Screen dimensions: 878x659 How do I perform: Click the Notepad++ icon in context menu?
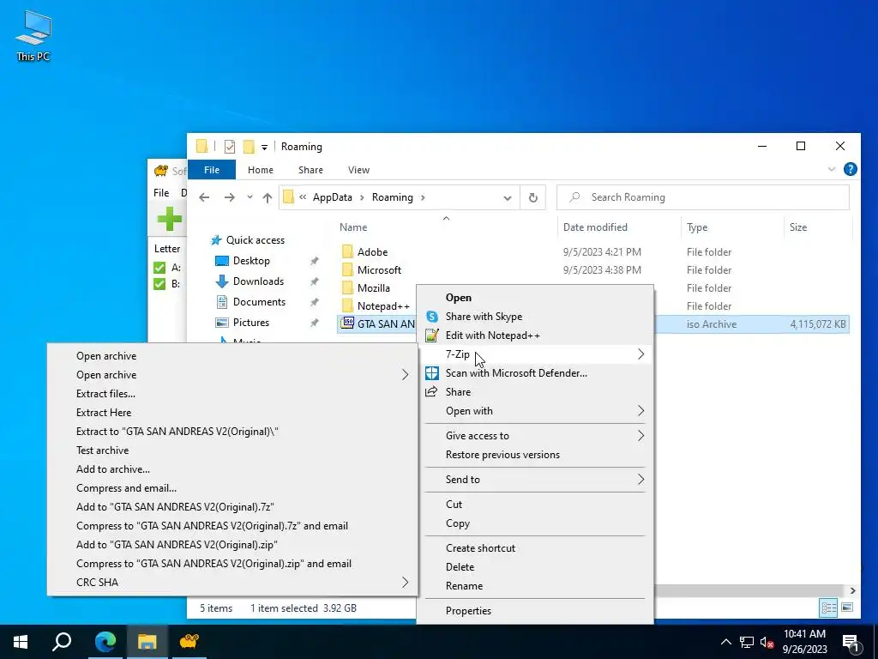coord(432,336)
